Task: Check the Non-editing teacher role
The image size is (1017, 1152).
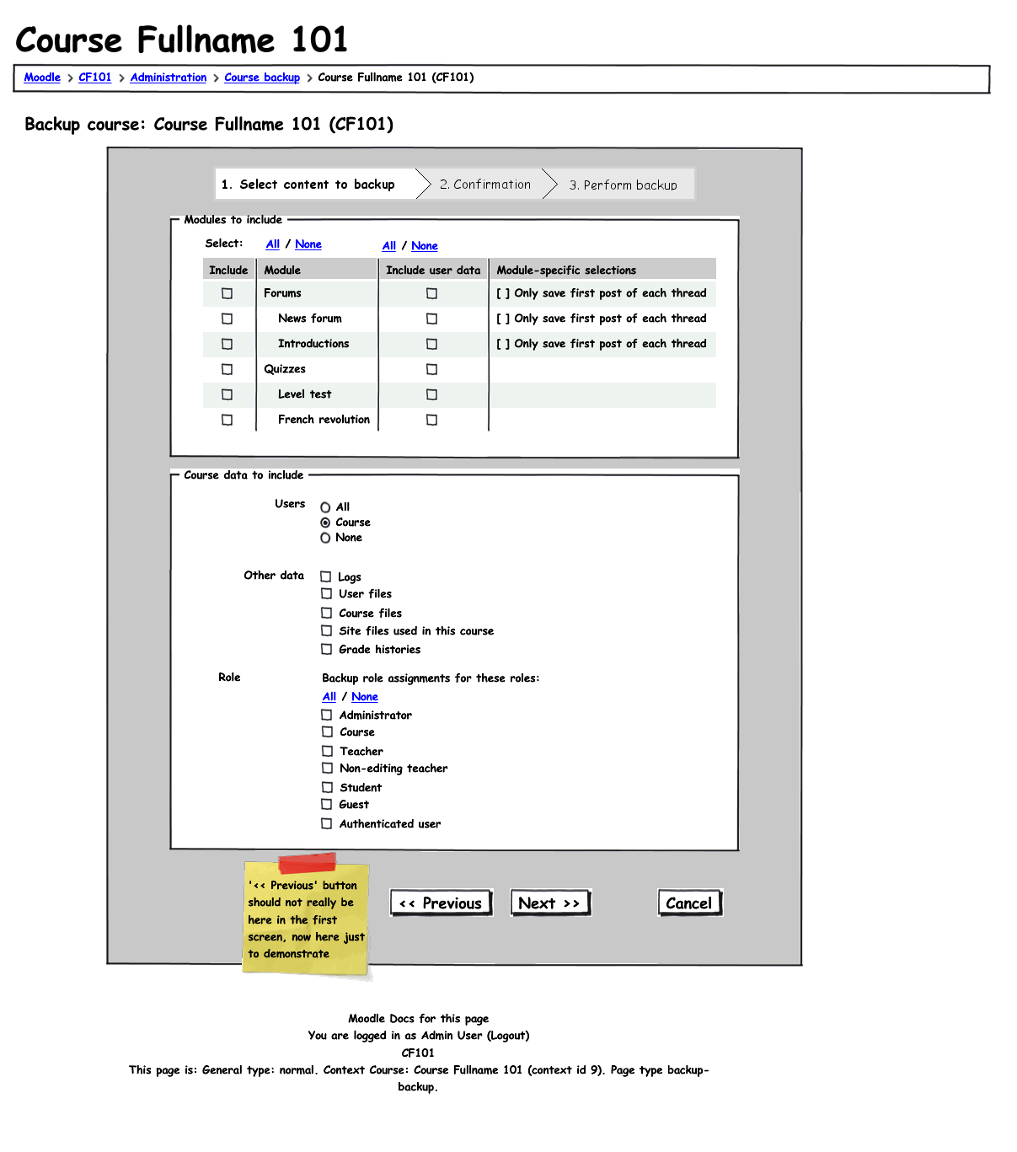Action: click(327, 768)
